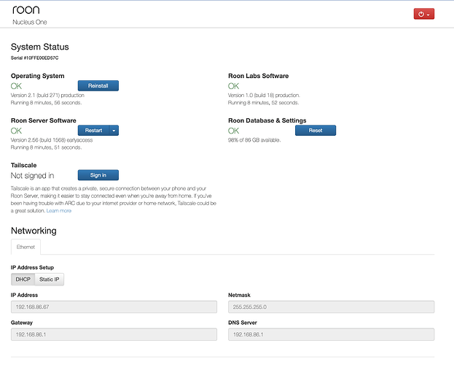
Task: Click the Roon logo
Action: pyautogui.click(x=26, y=11)
